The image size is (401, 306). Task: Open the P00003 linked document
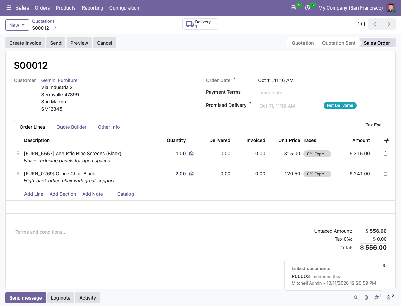pyautogui.click(x=300, y=276)
